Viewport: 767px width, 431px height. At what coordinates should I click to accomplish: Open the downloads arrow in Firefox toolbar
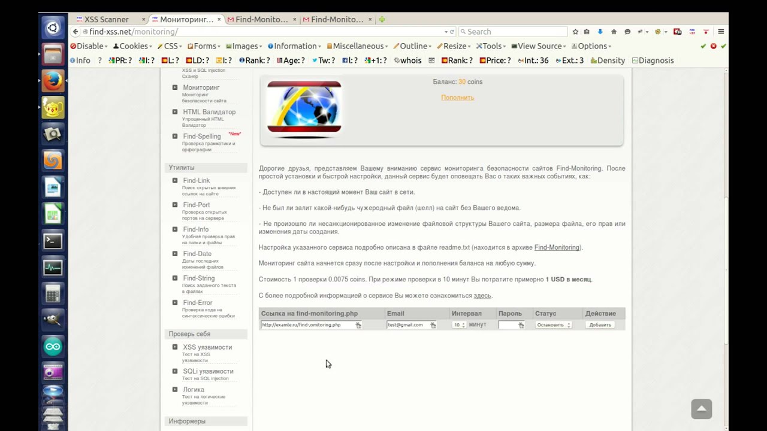[600, 32]
